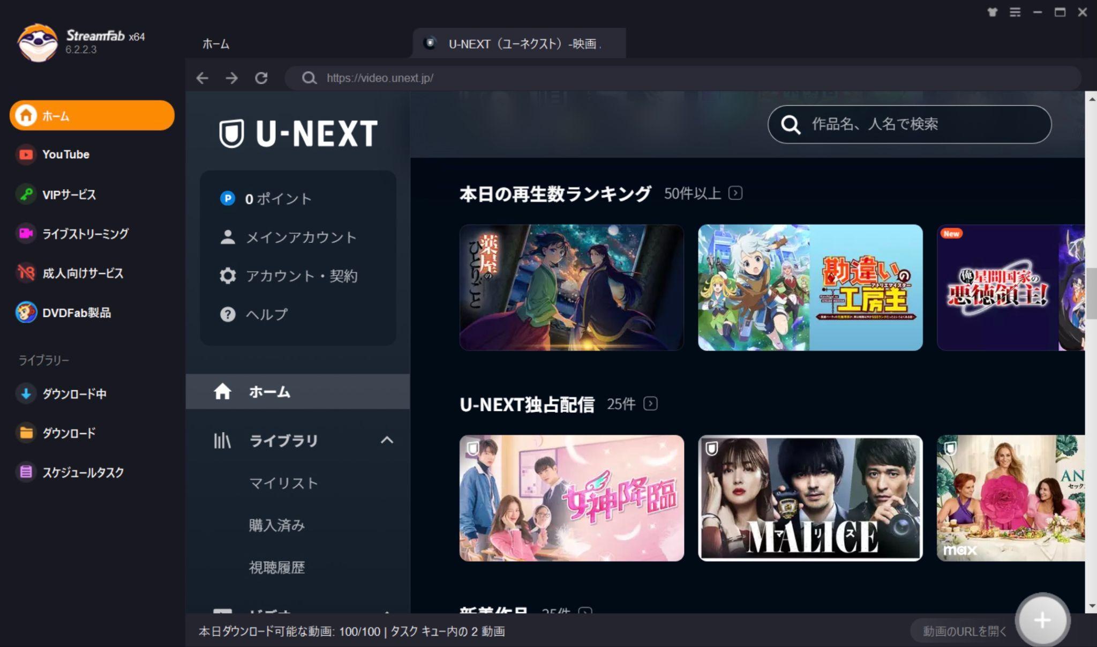Viewport: 1097px width, 647px height.
Task: Click the ライブラリ bookshelf icon
Action: [x=222, y=441]
